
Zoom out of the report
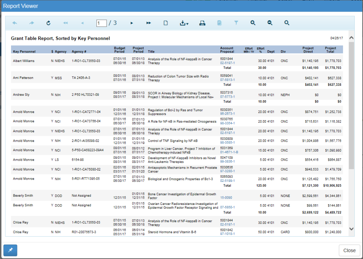270,23
